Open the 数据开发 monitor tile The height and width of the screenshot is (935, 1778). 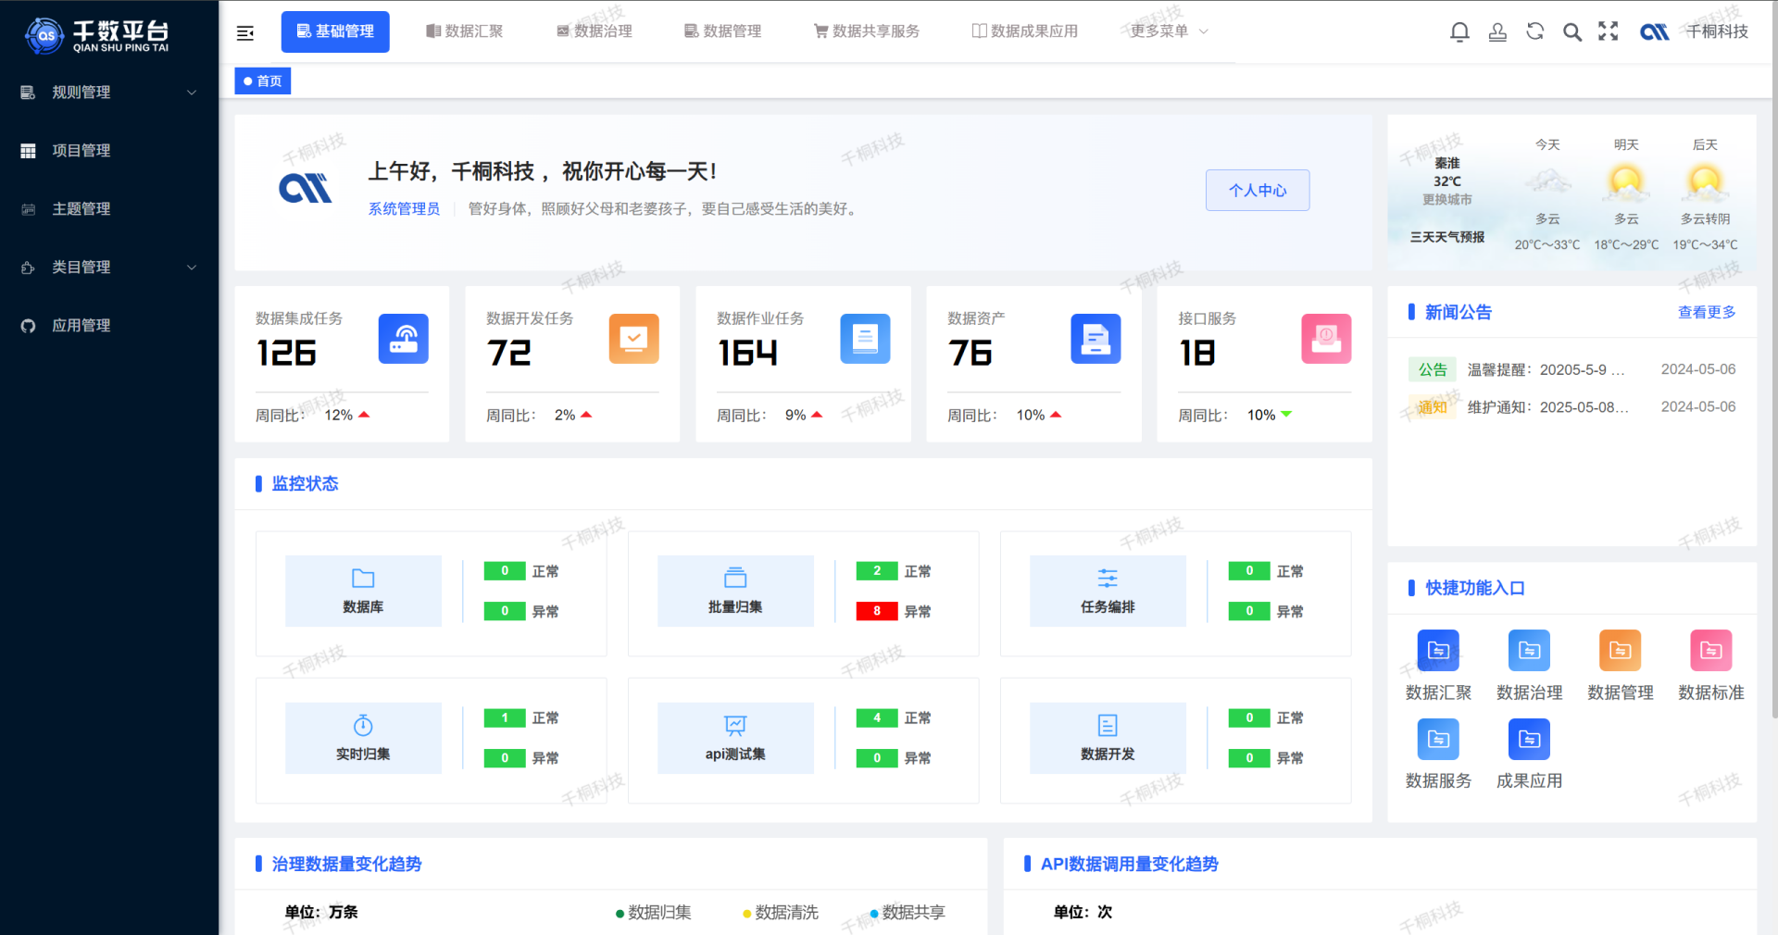pyautogui.click(x=1108, y=738)
